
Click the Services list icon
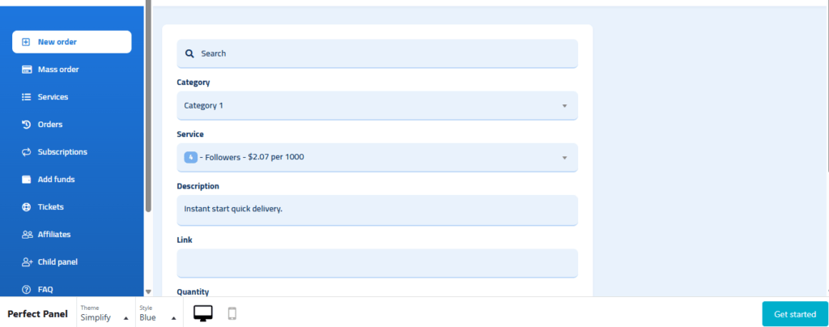click(x=27, y=96)
